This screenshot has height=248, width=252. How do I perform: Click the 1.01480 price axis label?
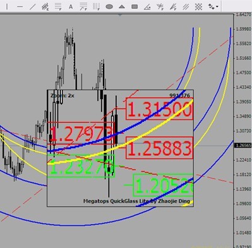pos(244,233)
